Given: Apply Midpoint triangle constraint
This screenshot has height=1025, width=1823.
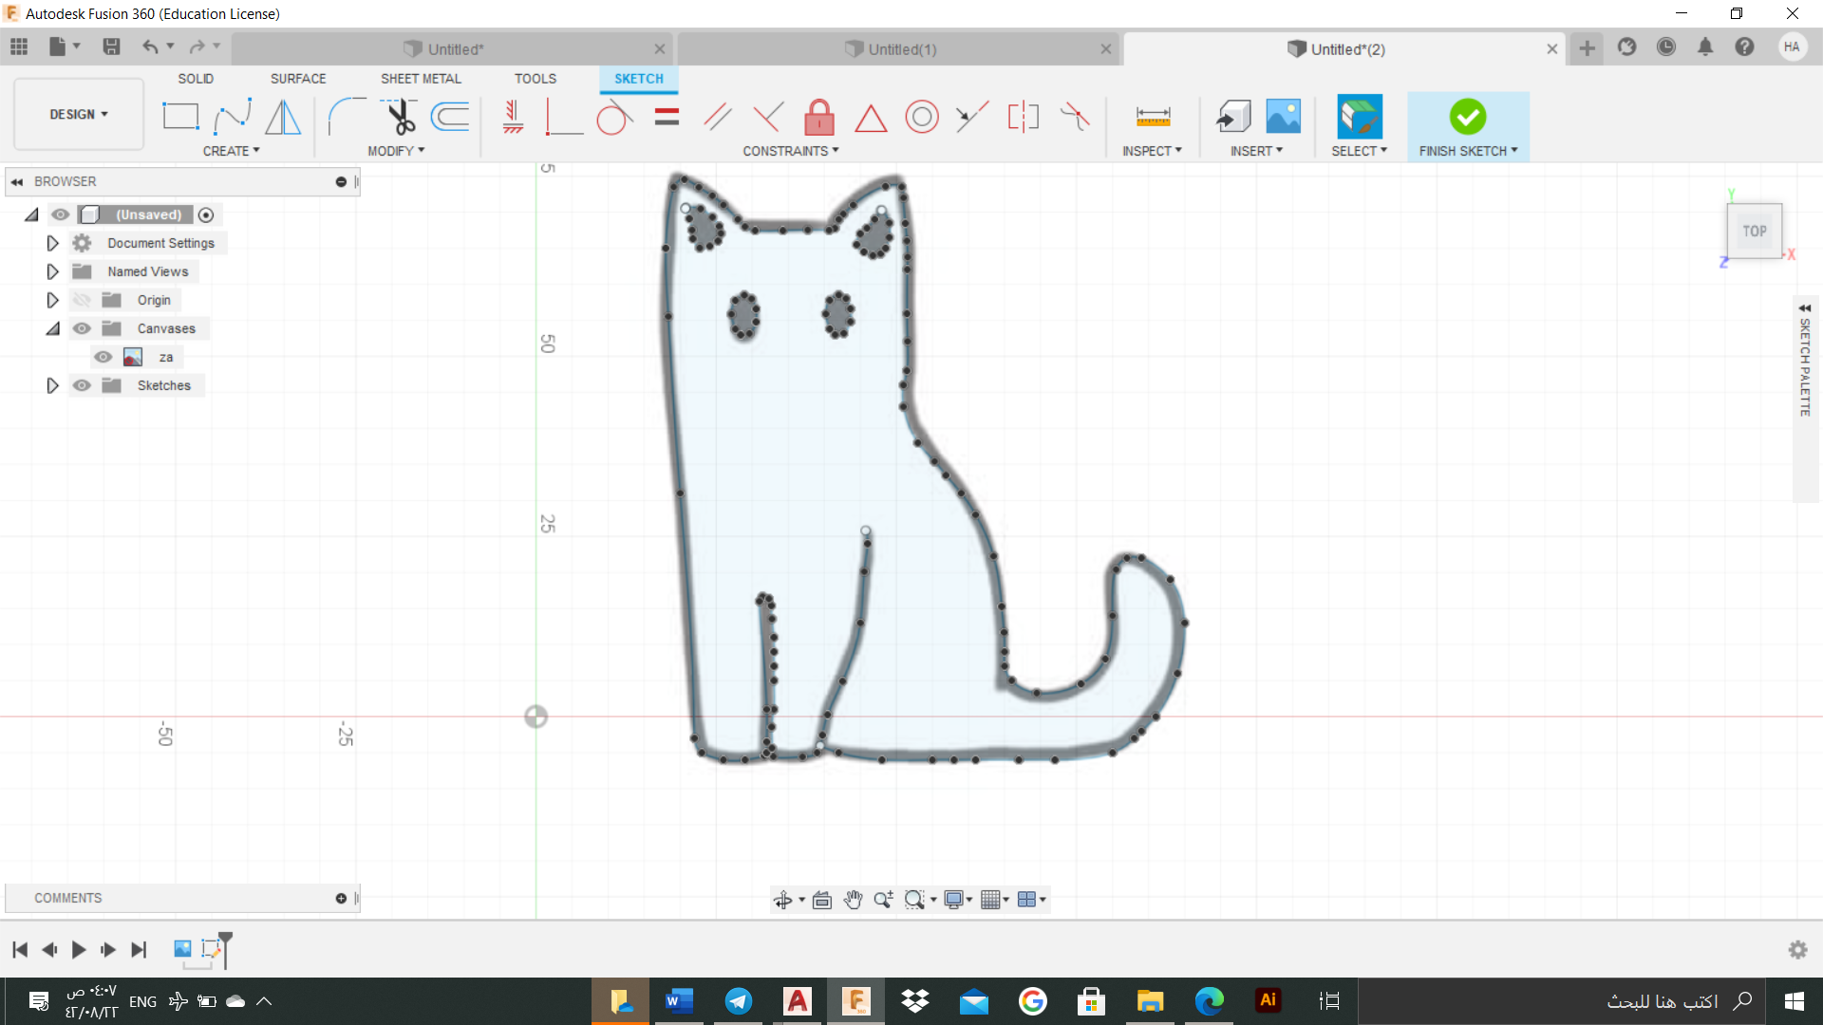Looking at the screenshot, I should point(871,118).
